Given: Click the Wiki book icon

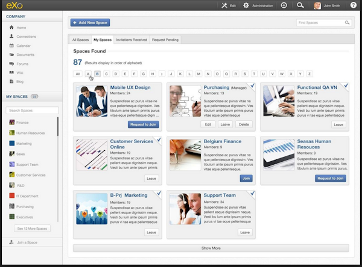Looking at the screenshot, I should pyautogui.click(x=11, y=73).
